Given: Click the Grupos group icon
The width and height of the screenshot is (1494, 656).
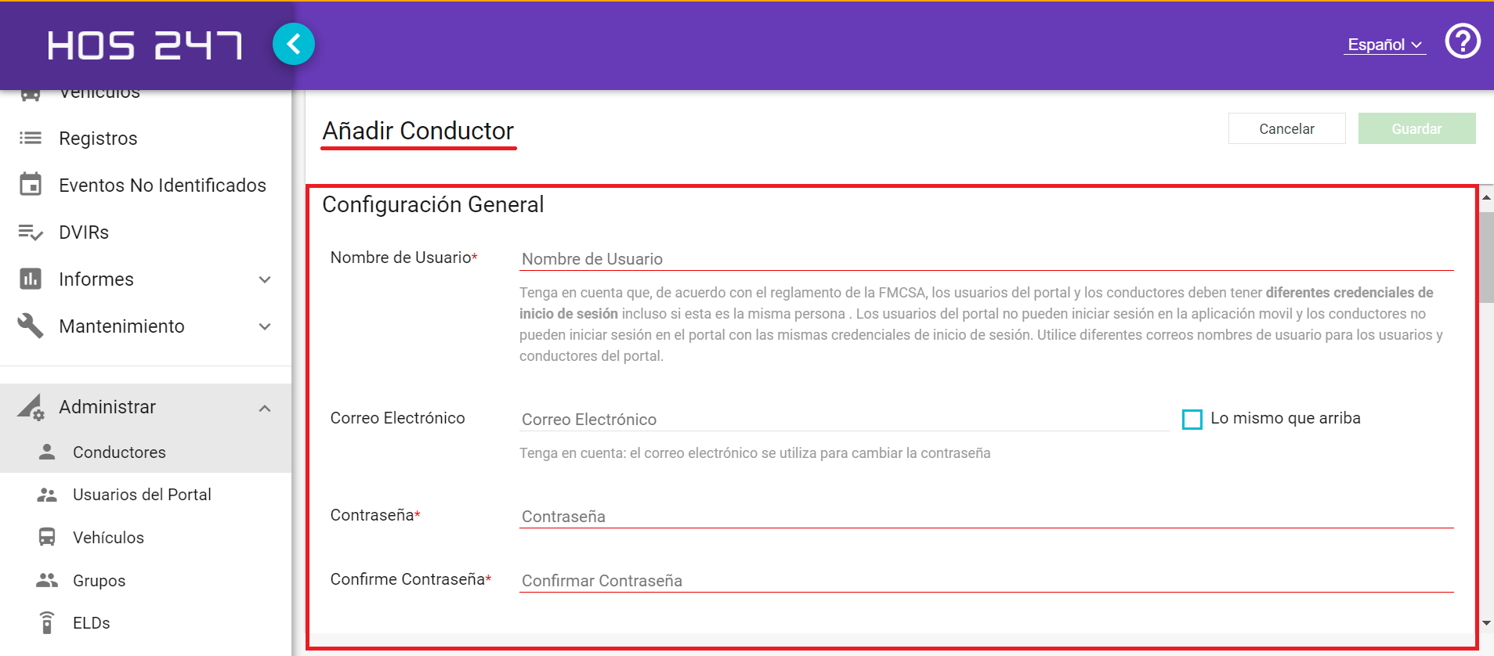Looking at the screenshot, I should pos(47,580).
